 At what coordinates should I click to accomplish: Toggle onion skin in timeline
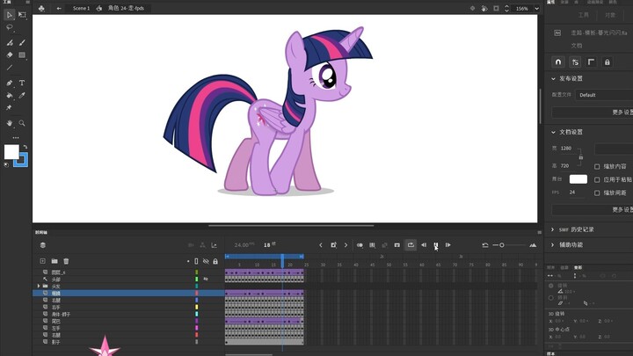[x=360, y=245]
